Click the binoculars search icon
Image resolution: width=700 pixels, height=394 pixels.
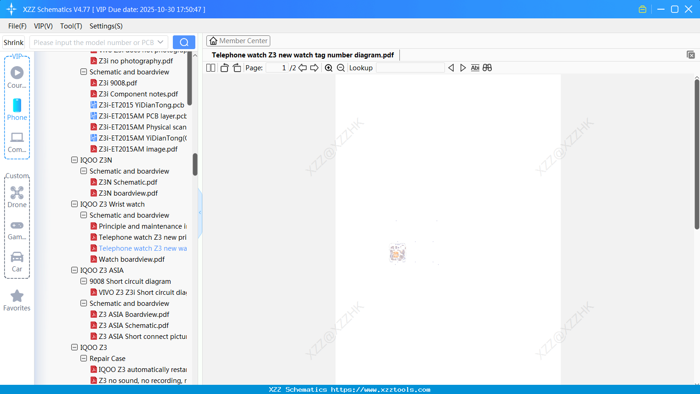click(x=487, y=68)
